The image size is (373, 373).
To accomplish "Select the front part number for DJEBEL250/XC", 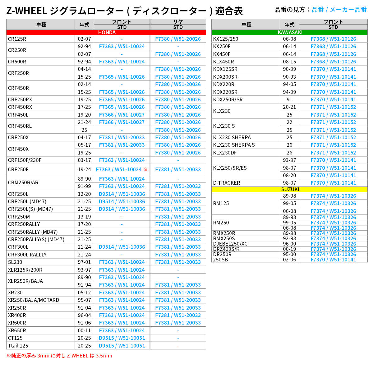I will 333,244.
